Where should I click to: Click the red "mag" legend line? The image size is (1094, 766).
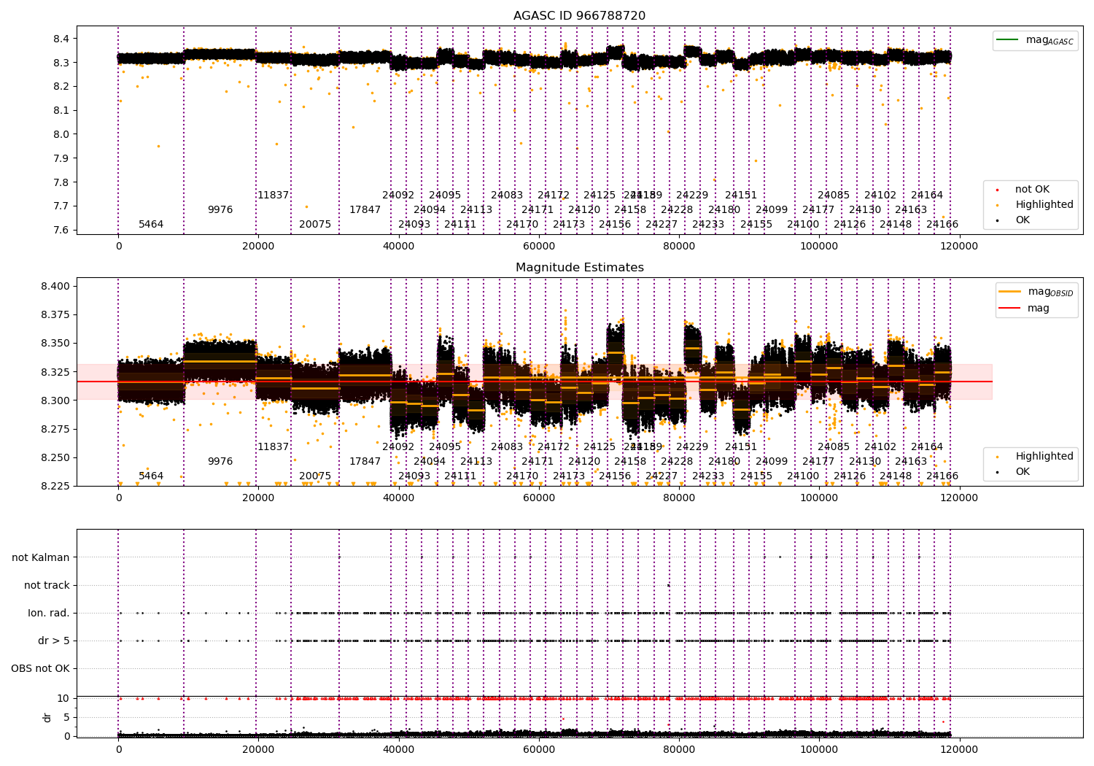click(1010, 308)
